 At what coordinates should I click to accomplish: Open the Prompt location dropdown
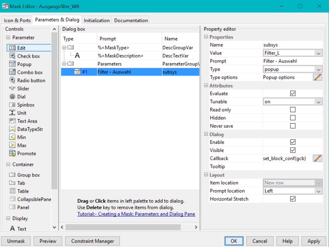point(293,191)
